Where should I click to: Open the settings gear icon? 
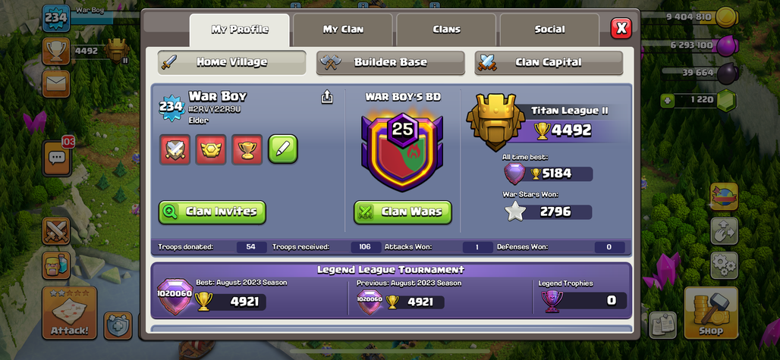pyautogui.click(x=724, y=266)
